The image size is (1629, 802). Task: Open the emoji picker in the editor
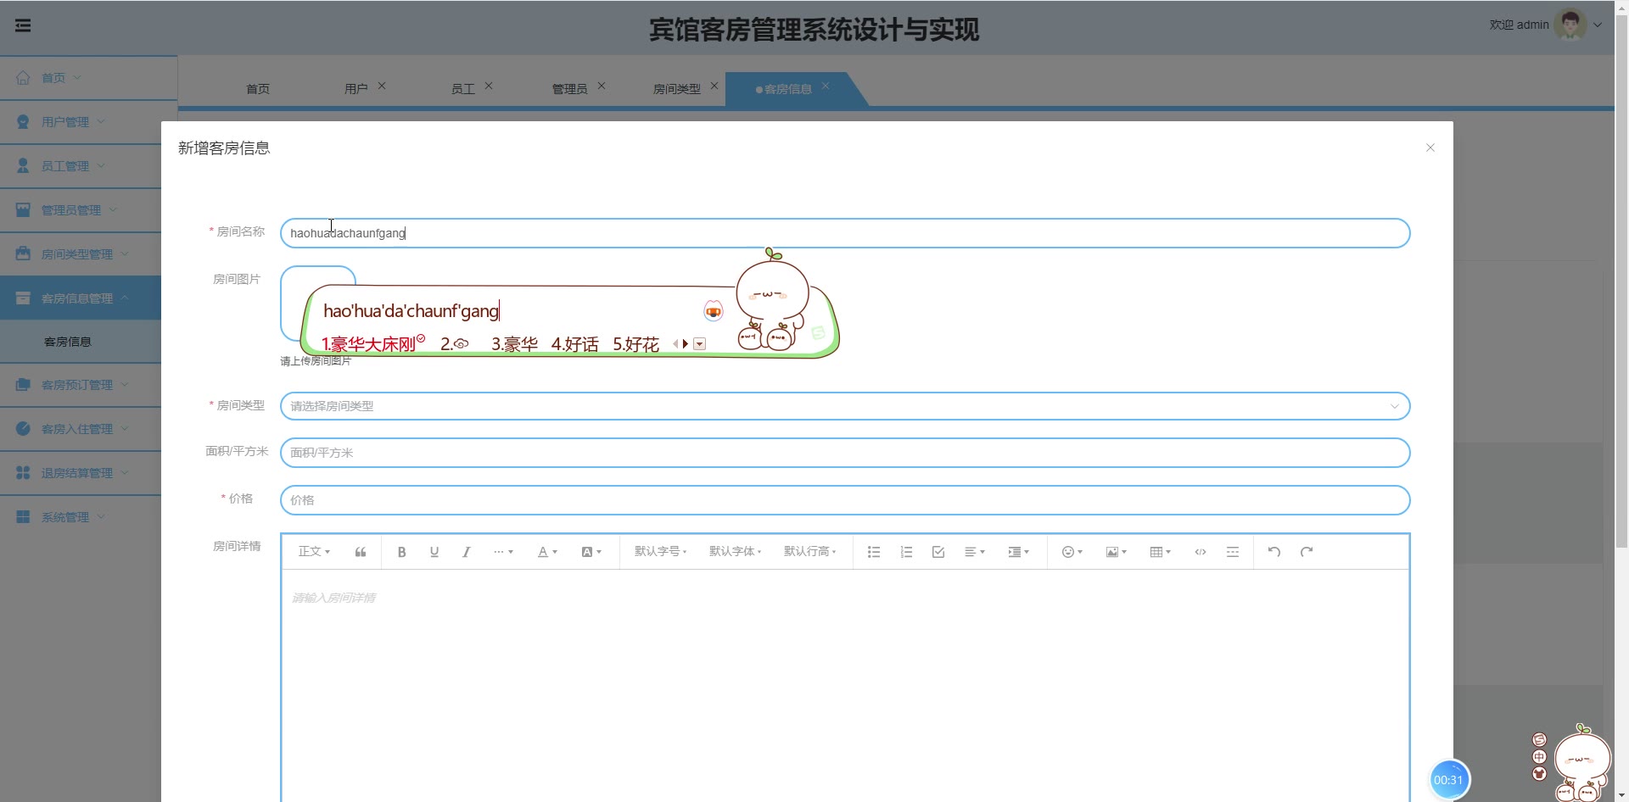(1072, 552)
